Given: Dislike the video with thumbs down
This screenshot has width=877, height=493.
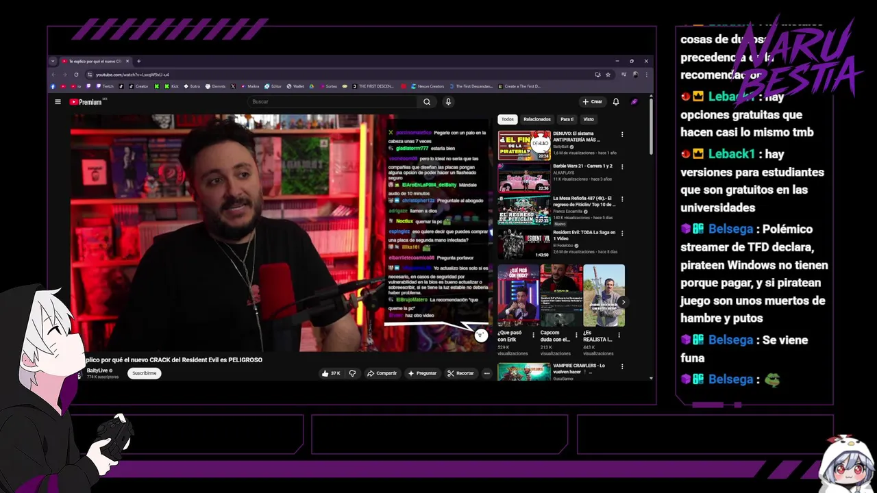Looking at the screenshot, I should 352,373.
